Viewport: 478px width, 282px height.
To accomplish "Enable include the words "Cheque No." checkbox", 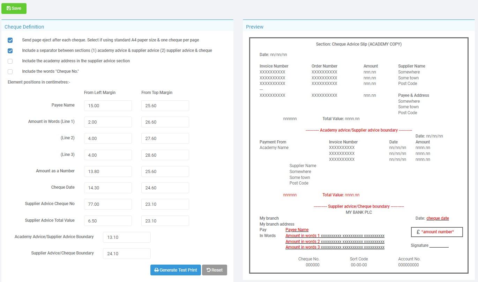I will (10, 72).
